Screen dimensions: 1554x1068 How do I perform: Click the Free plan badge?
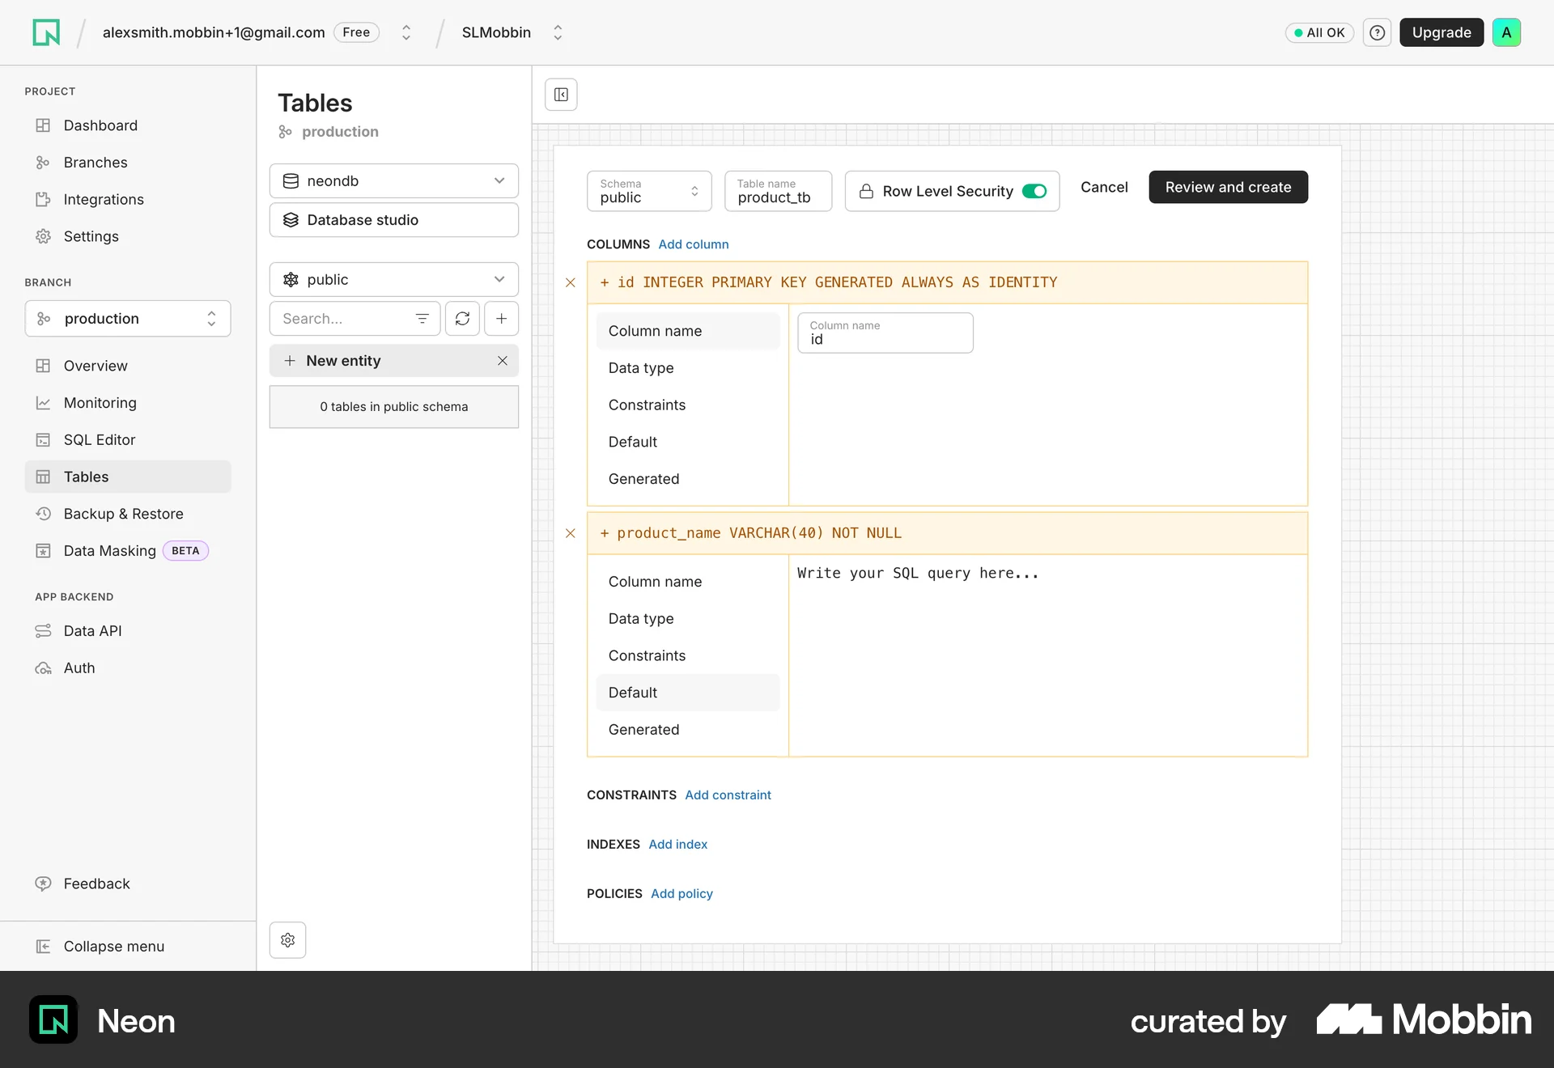coord(356,32)
